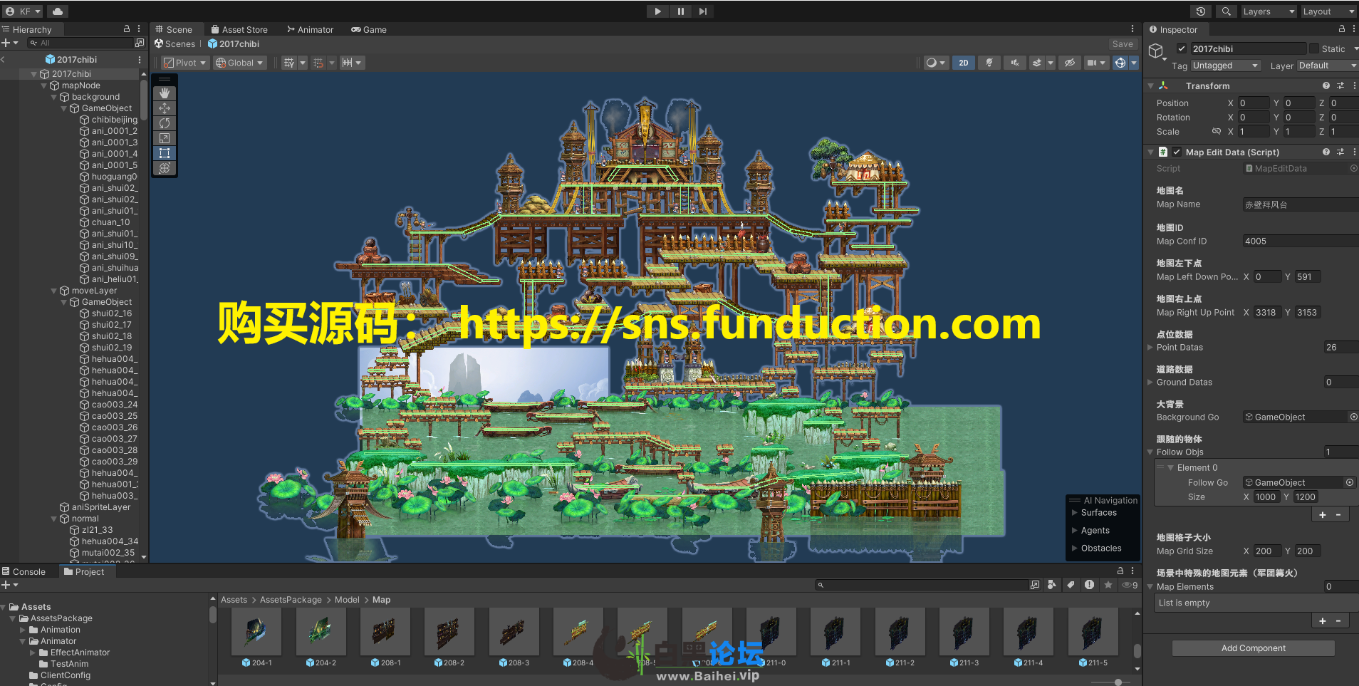Switch to the Asset Store tab
Image resolution: width=1359 pixels, height=686 pixels.
point(239,29)
